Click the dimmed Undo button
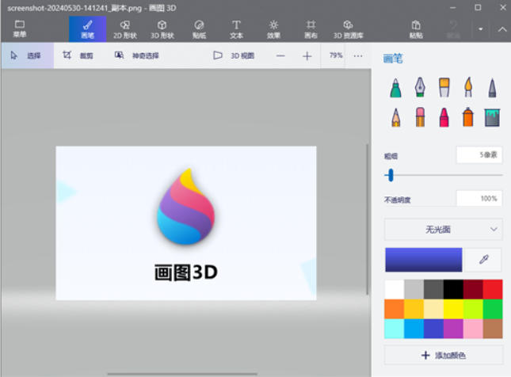Screen dimensions: 511x377 point(453,29)
